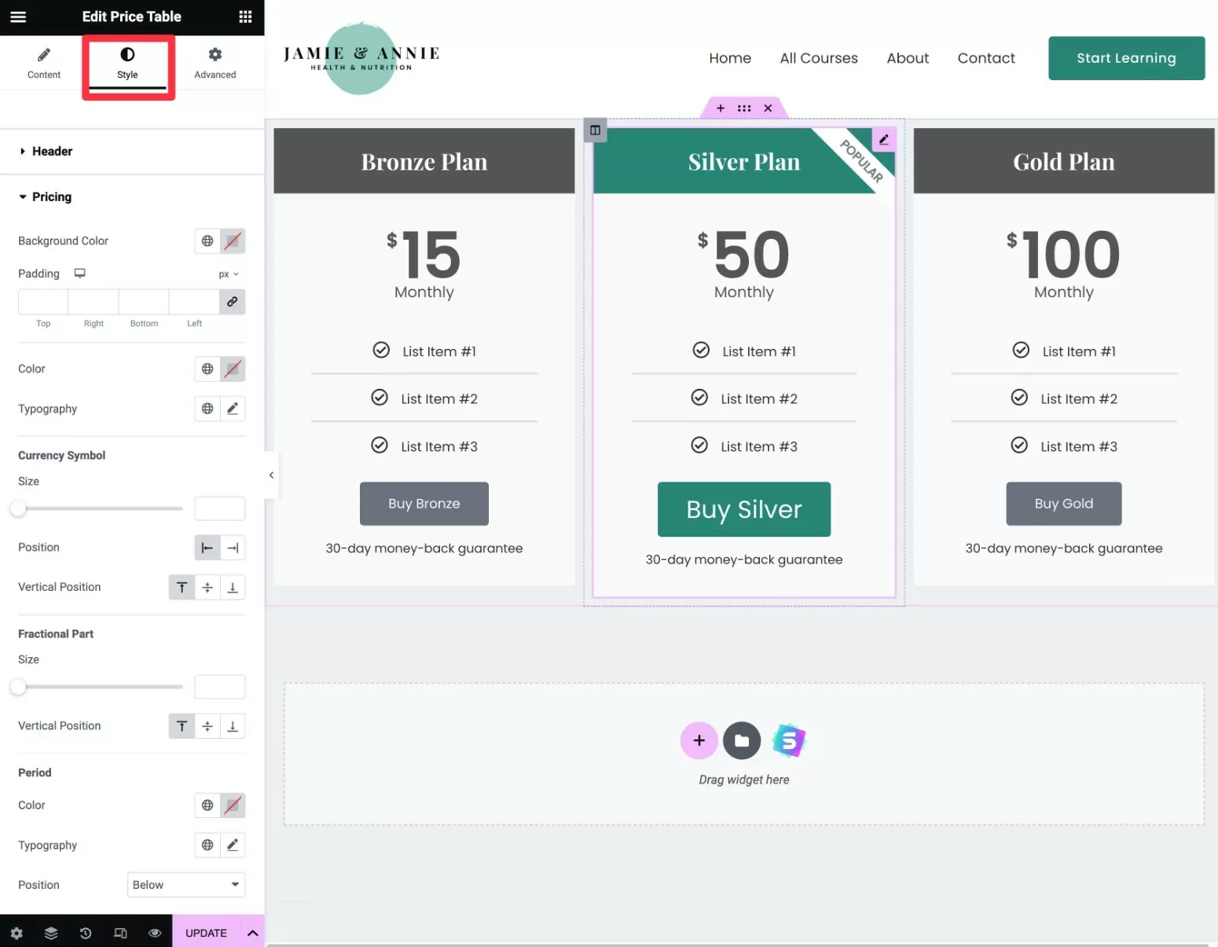Switch to the Style tab

(x=127, y=63)
